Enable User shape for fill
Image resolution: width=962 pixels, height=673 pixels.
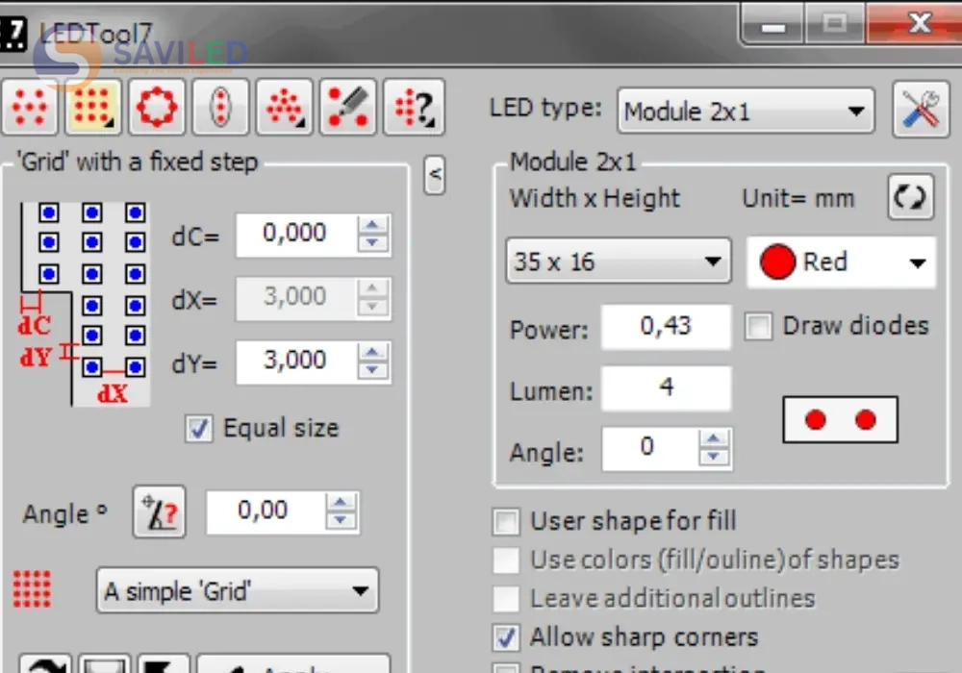click(x=506, y=522)
